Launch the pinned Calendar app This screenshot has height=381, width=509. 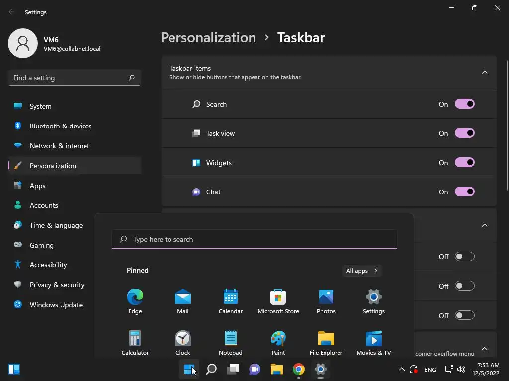pyautogui.click(x=231, y=301)
